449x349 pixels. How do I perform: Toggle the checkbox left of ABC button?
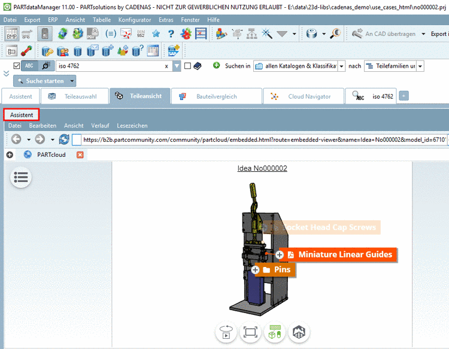(x=17, y=66)
